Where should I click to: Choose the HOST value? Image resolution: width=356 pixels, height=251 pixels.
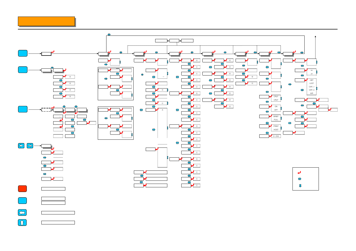click(276, 129)
